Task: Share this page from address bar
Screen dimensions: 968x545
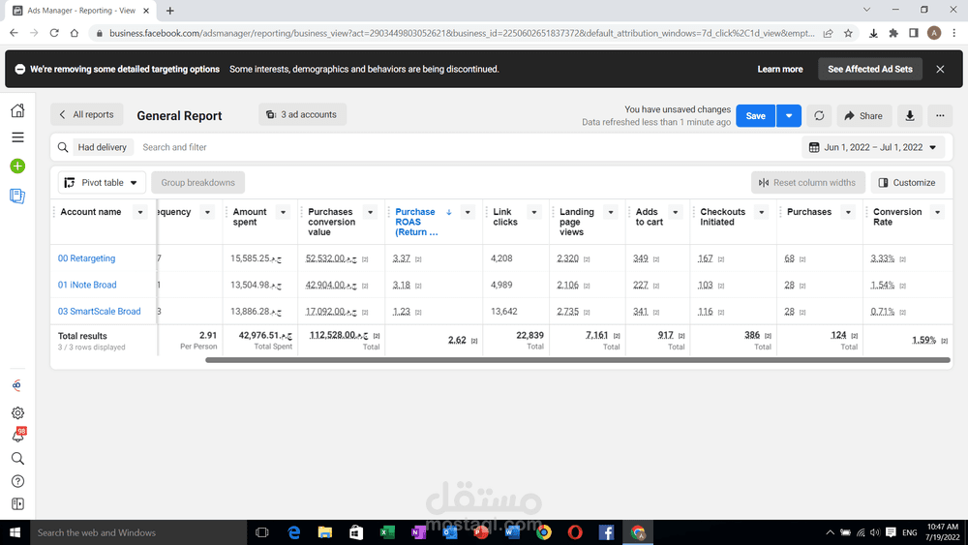Action: pos(829,33)
